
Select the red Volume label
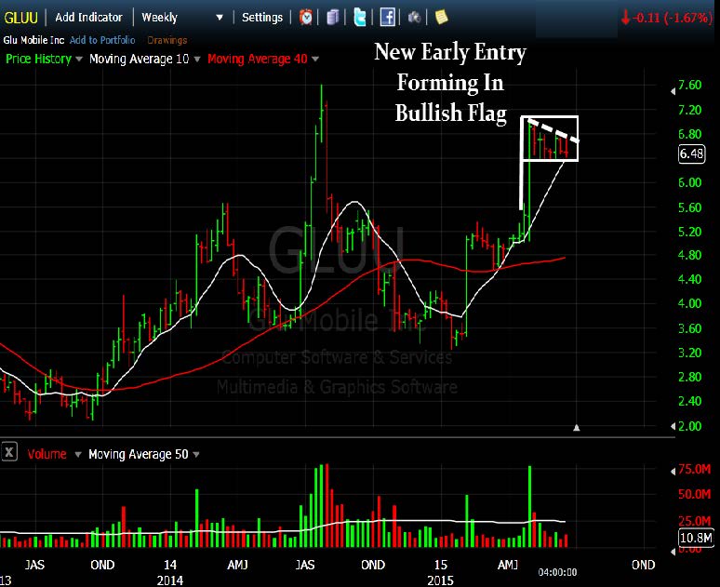click(x=47, y=454)
